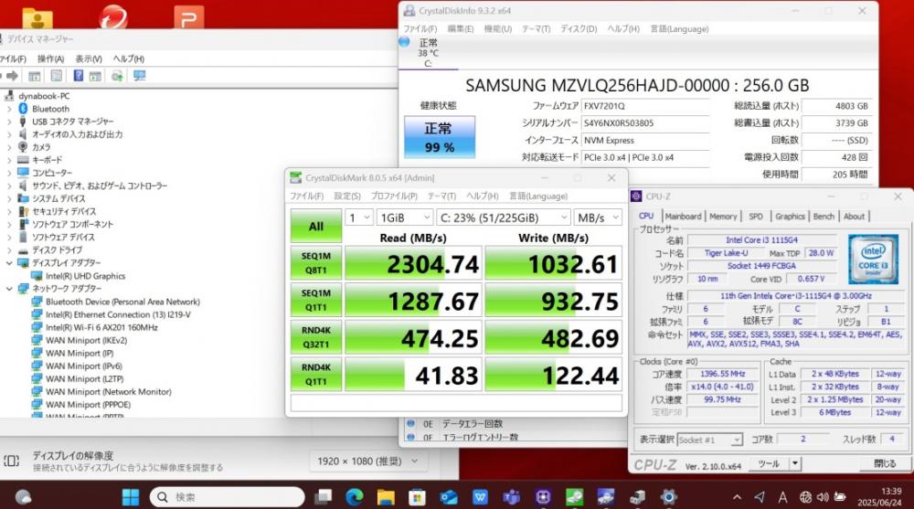Switch to CPU-Z Mainboard tab
This screenshot has height=509, width=914.
tap(683, 217)
